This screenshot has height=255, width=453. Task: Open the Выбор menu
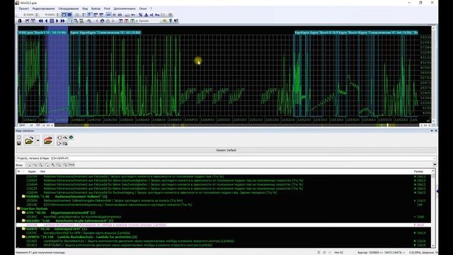(x=96, y=8)
